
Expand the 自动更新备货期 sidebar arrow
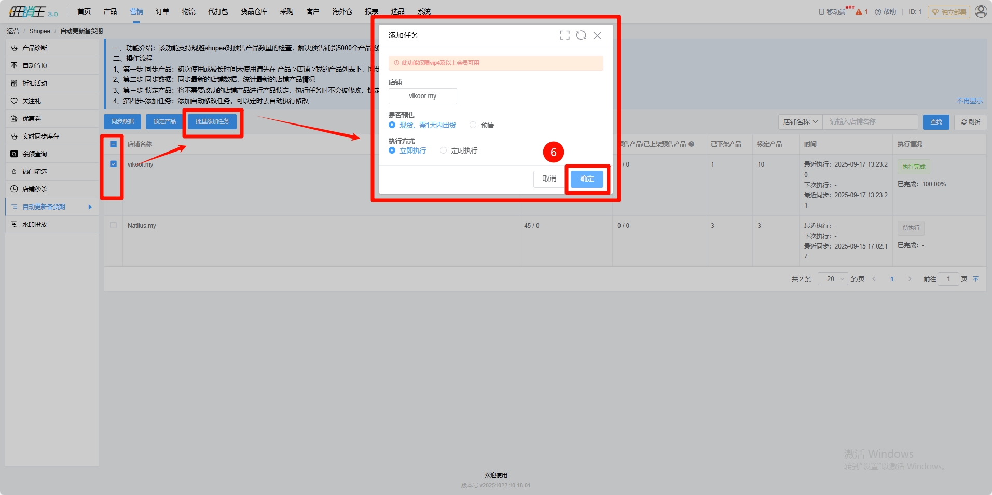tap(90, 207)
